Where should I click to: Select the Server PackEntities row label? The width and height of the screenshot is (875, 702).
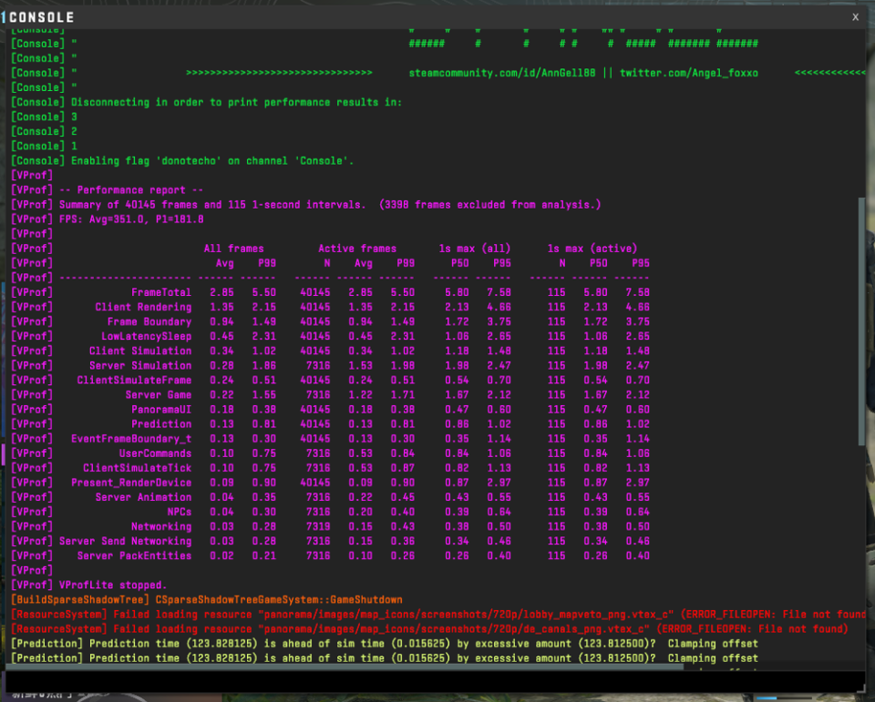[134, 555]
